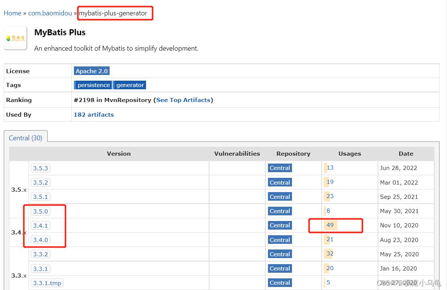Open the mybatis-plus-generator breadcrumb link
This screenshot has width=447, height=290.
point(115,13)
